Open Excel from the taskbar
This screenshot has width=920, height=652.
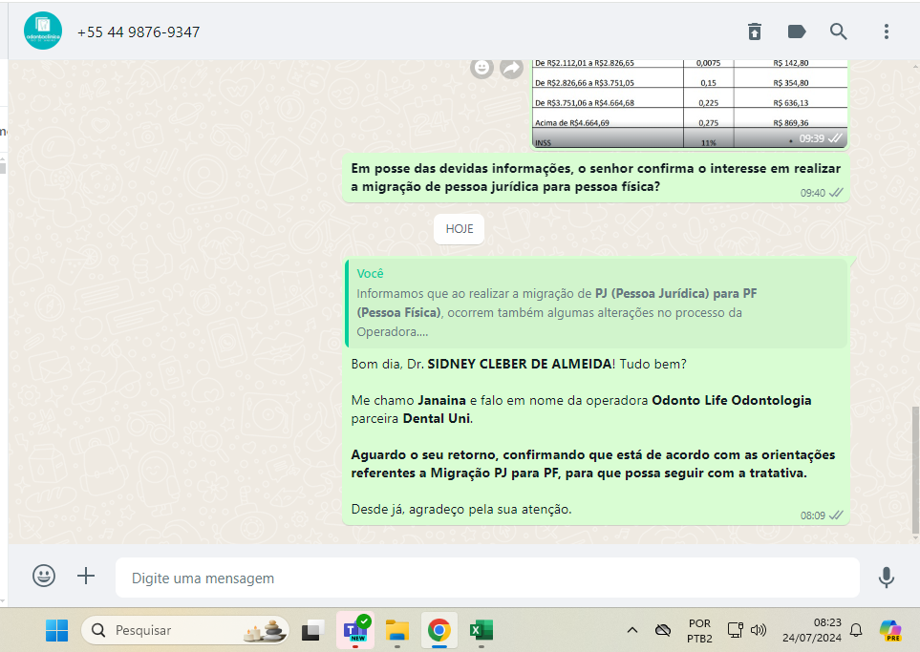click(x=481, y=630)
